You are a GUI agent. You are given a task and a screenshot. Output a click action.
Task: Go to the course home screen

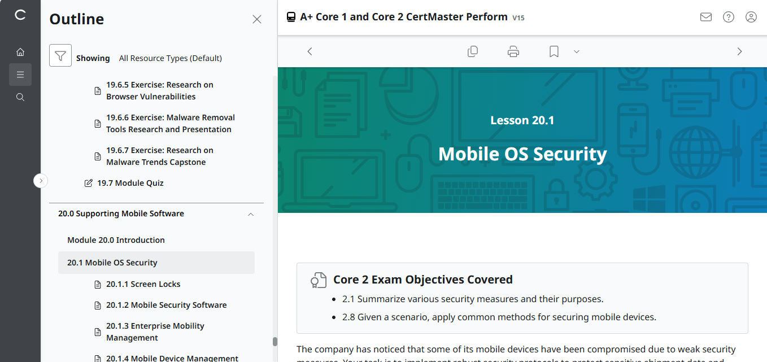(20, 51)
